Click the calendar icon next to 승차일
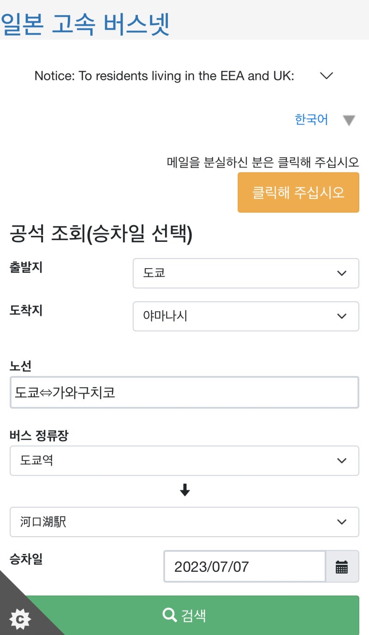 [x=342, y=566]
